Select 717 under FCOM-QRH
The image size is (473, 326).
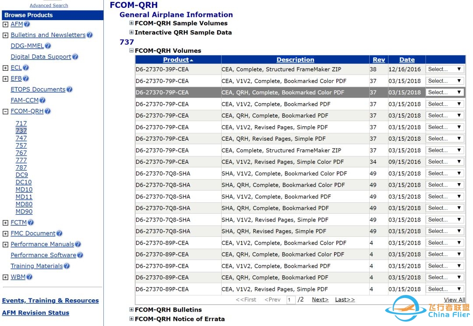coord(21,123)
